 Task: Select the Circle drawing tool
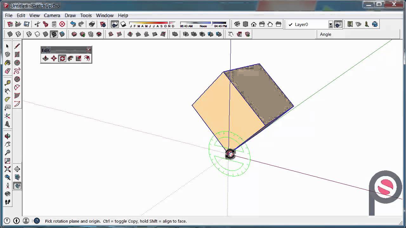17,63
